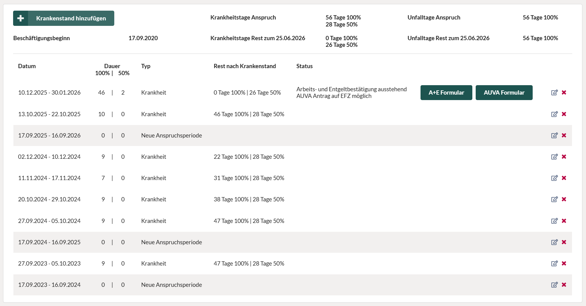The image size is (586, 306).
Task: Click the Krankheitstage Rest zum 25.06.2026 label
Action: tap(257, 38)
